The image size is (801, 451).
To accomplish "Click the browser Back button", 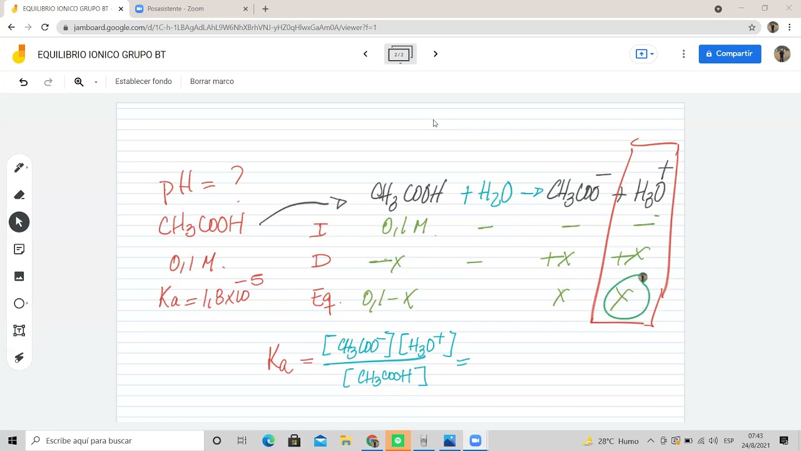I will click(x=11, y=27).
